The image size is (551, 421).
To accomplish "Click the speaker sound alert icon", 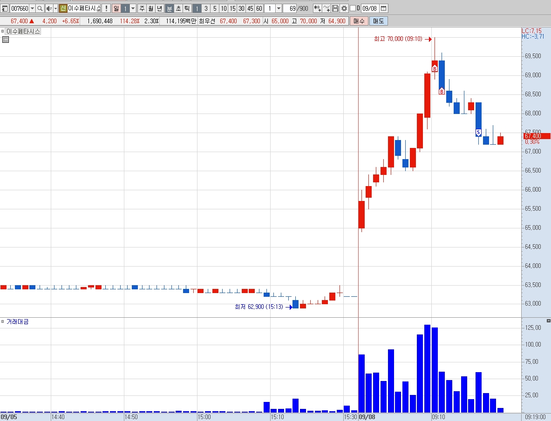I will tap(49, 8).
